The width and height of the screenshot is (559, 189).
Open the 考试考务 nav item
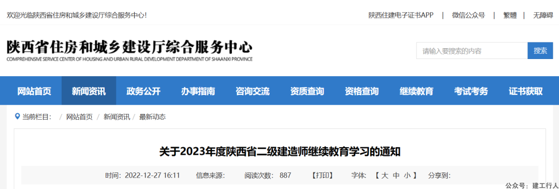[471, 91]
